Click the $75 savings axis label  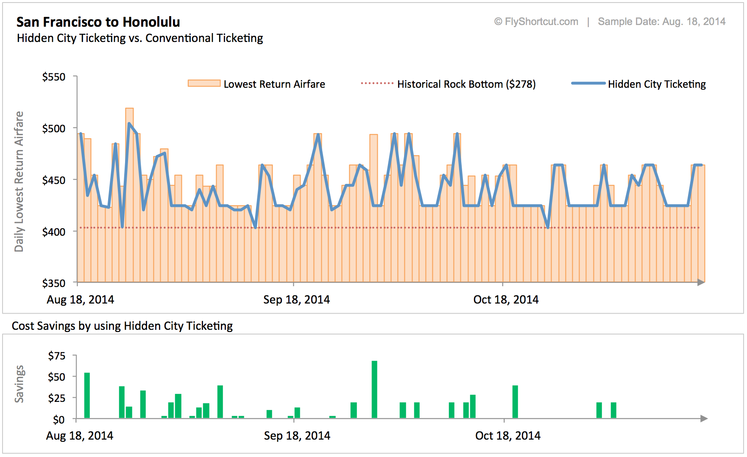pyautogui.click(x=57, y=356)
